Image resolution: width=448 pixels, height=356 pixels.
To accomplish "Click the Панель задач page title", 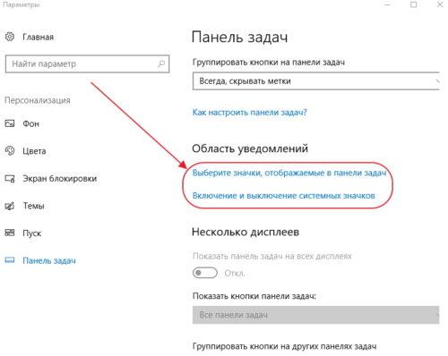I will [239, 38].
